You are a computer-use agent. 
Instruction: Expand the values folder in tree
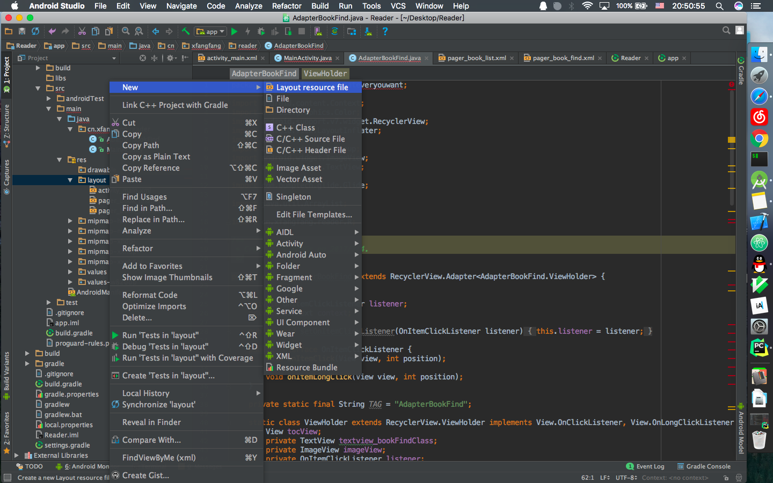tap(70, 272)
